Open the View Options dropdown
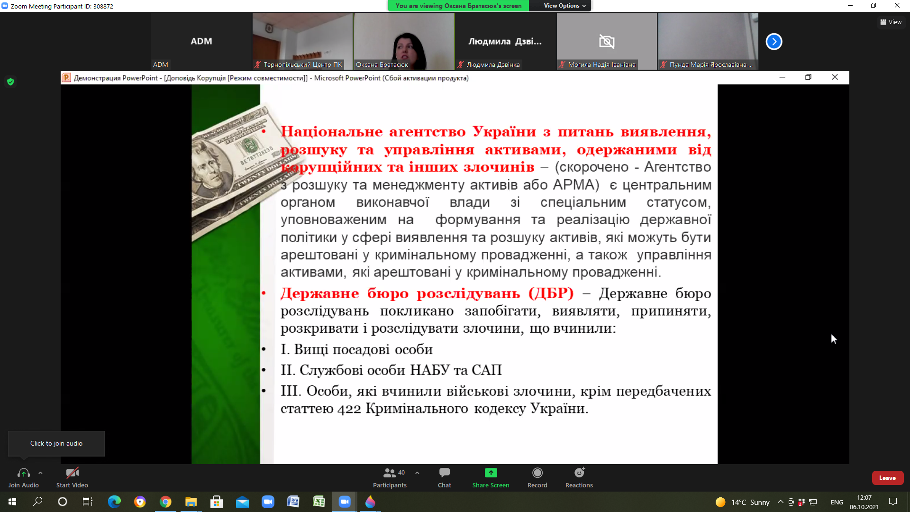The image size is (910, 512). pyautogui.click(x=564, y=6)
